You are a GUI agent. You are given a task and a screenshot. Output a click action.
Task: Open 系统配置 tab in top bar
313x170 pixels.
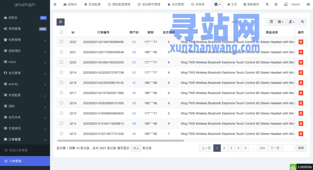tap(92, 4)
